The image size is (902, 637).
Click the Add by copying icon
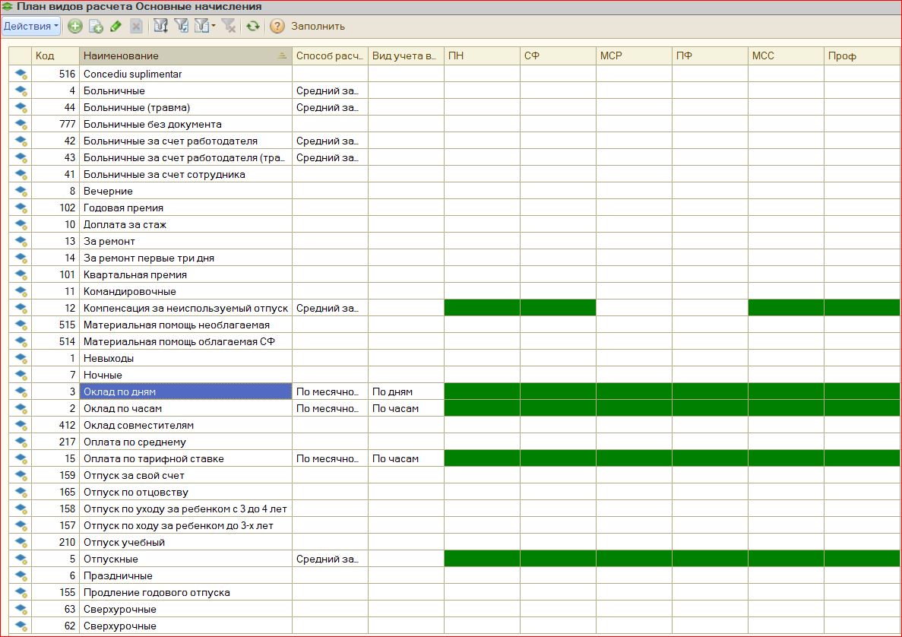(96, 26)
